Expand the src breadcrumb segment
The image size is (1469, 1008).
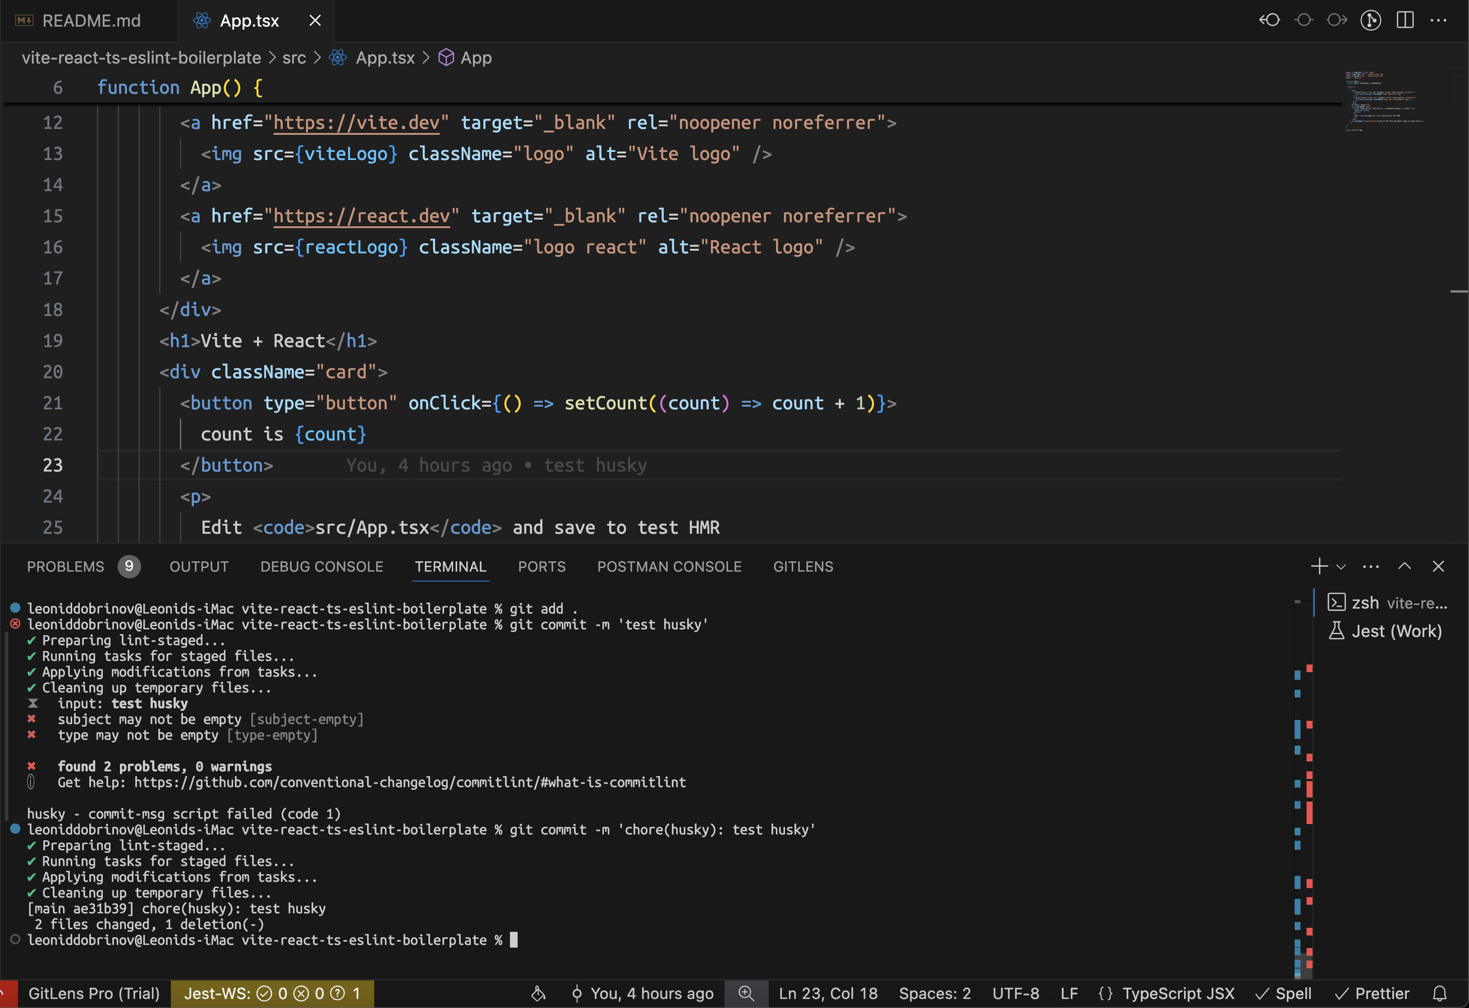point(294,58)
